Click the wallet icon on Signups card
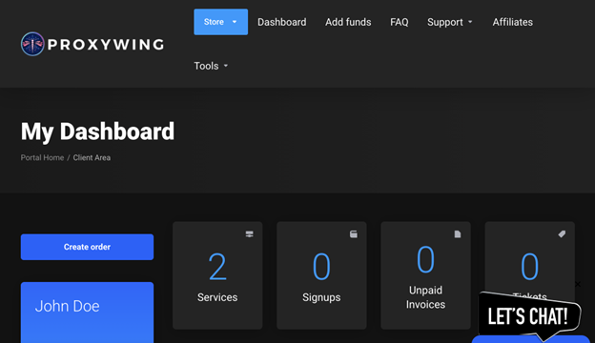595x343 pixels. [x=353, y=234]
